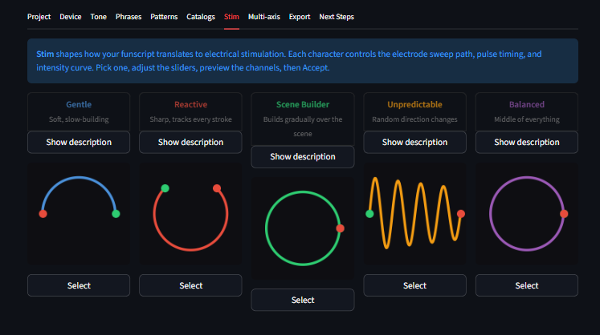Click the Scene Builder green circle preview
Viewport: 600px width, 335px height.
[303, 228]
